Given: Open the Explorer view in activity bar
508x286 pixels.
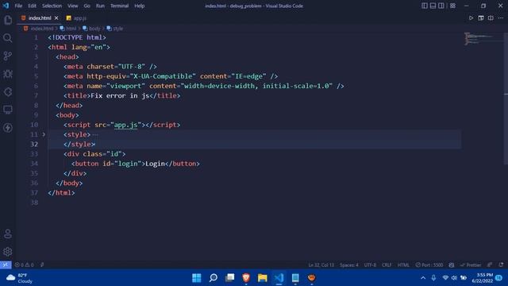Looking at the screenshot, I should coord(8,20).
